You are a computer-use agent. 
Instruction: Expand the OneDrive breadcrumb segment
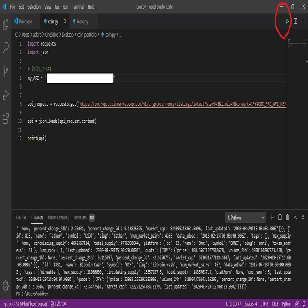[51, 35]
